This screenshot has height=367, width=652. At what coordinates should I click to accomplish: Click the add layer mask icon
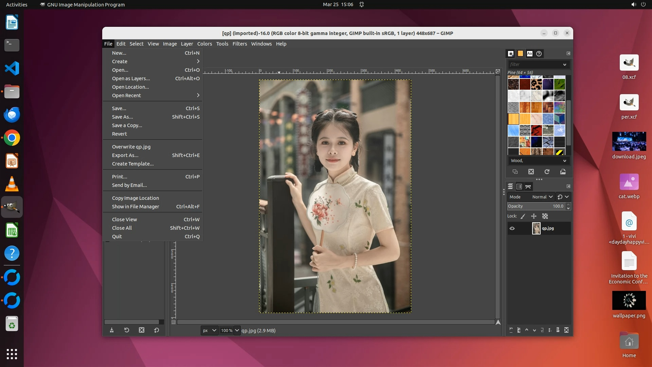558,330
